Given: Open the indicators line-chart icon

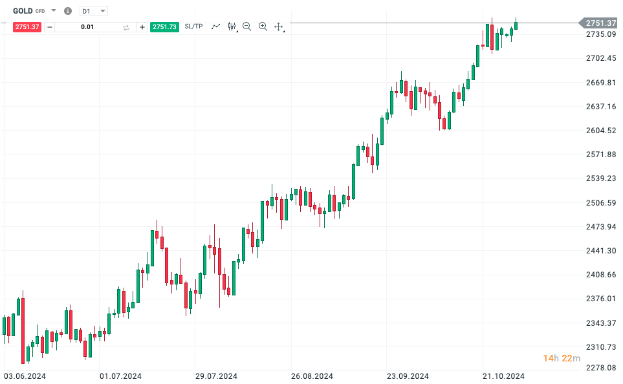Looking at the screenshot, I should tap(215, 27).
